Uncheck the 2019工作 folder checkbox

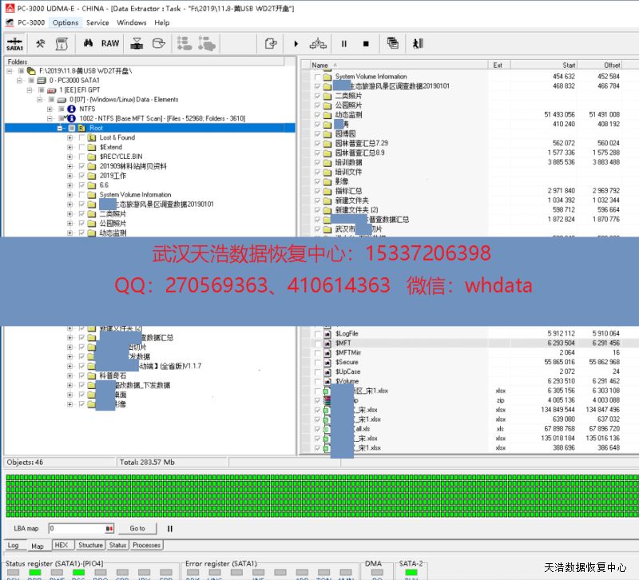(81, 176)
